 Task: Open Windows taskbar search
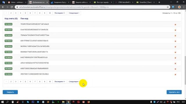[7, 102]
